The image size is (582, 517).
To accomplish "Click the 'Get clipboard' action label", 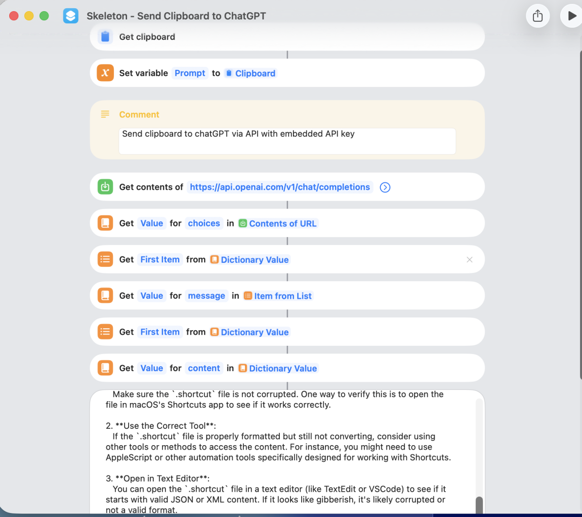I will pyautogui.click(x=147, y=37).
